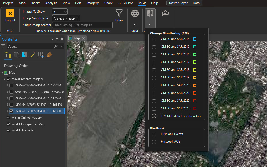Switch to the GEGD Pro tab
The width and height of the screenshot is (267, 167).
126,3
